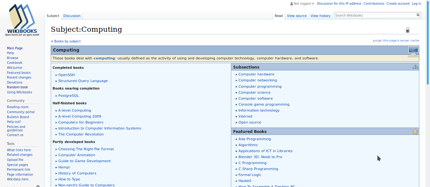Open A-level Computing book
Screen dimensions: 430x187
pyautogui.click(x=75, y=110)
